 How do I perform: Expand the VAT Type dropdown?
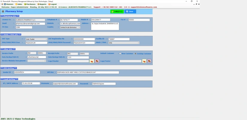(x=46, y=39)
